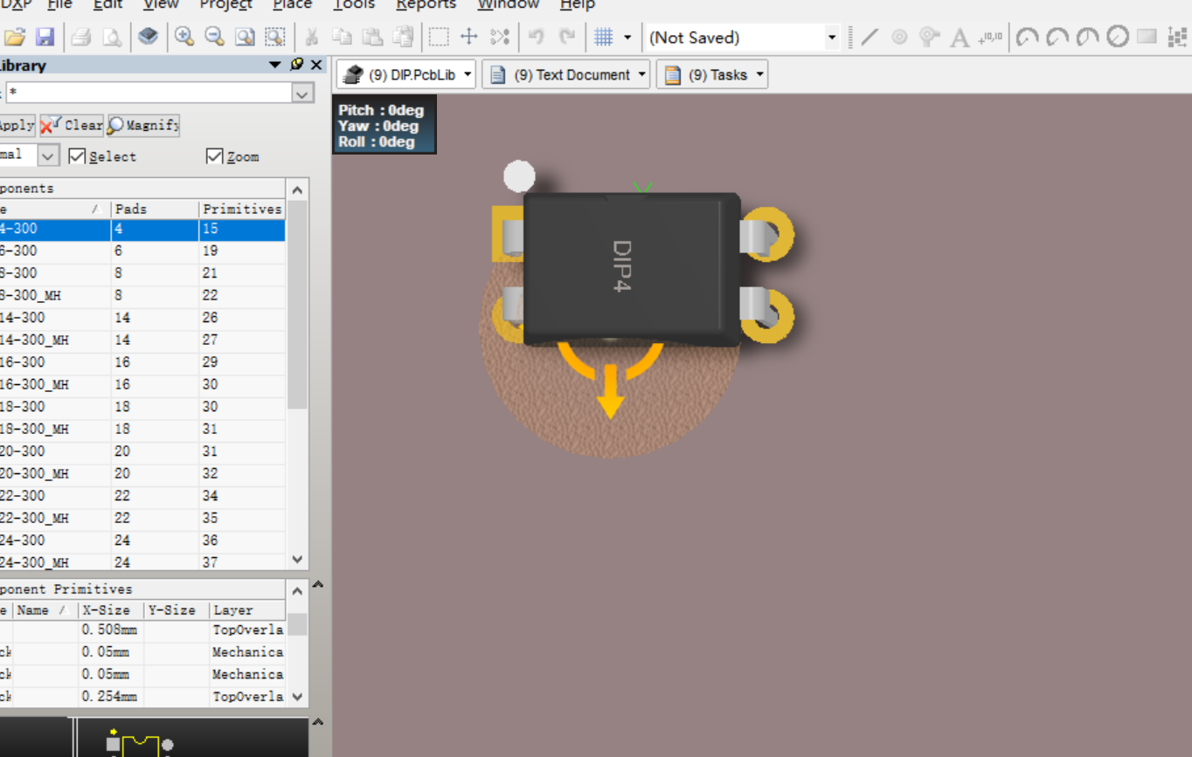1192x757 pixels.
Task: Open the Reports menu
Action: 426,4
